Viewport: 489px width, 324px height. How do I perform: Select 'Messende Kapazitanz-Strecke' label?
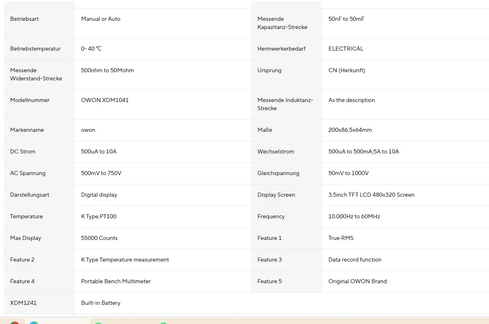tap(282, 23)
